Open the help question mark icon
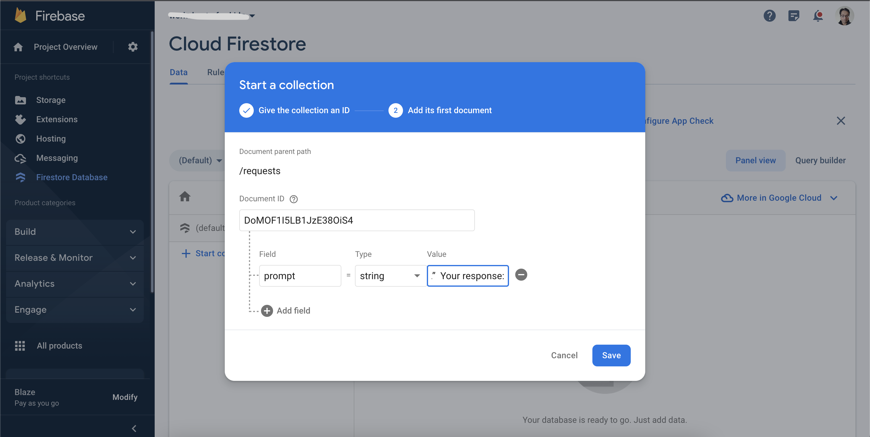The image size is (870, 437). [x=769, y=16]
